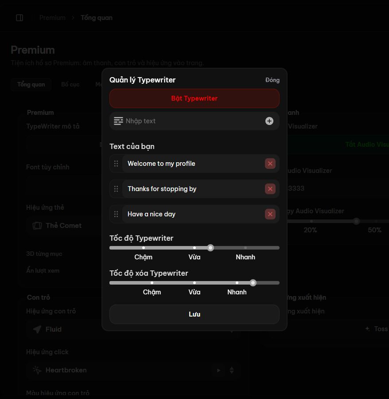389x399 pixels.
Task: Click the Heartbroken dropdown up-down arrows
Action: click(232, 370)
